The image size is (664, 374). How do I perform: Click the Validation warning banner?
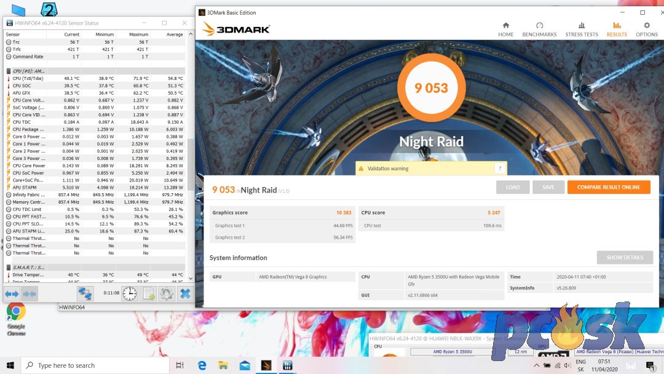tap(430, 169)
